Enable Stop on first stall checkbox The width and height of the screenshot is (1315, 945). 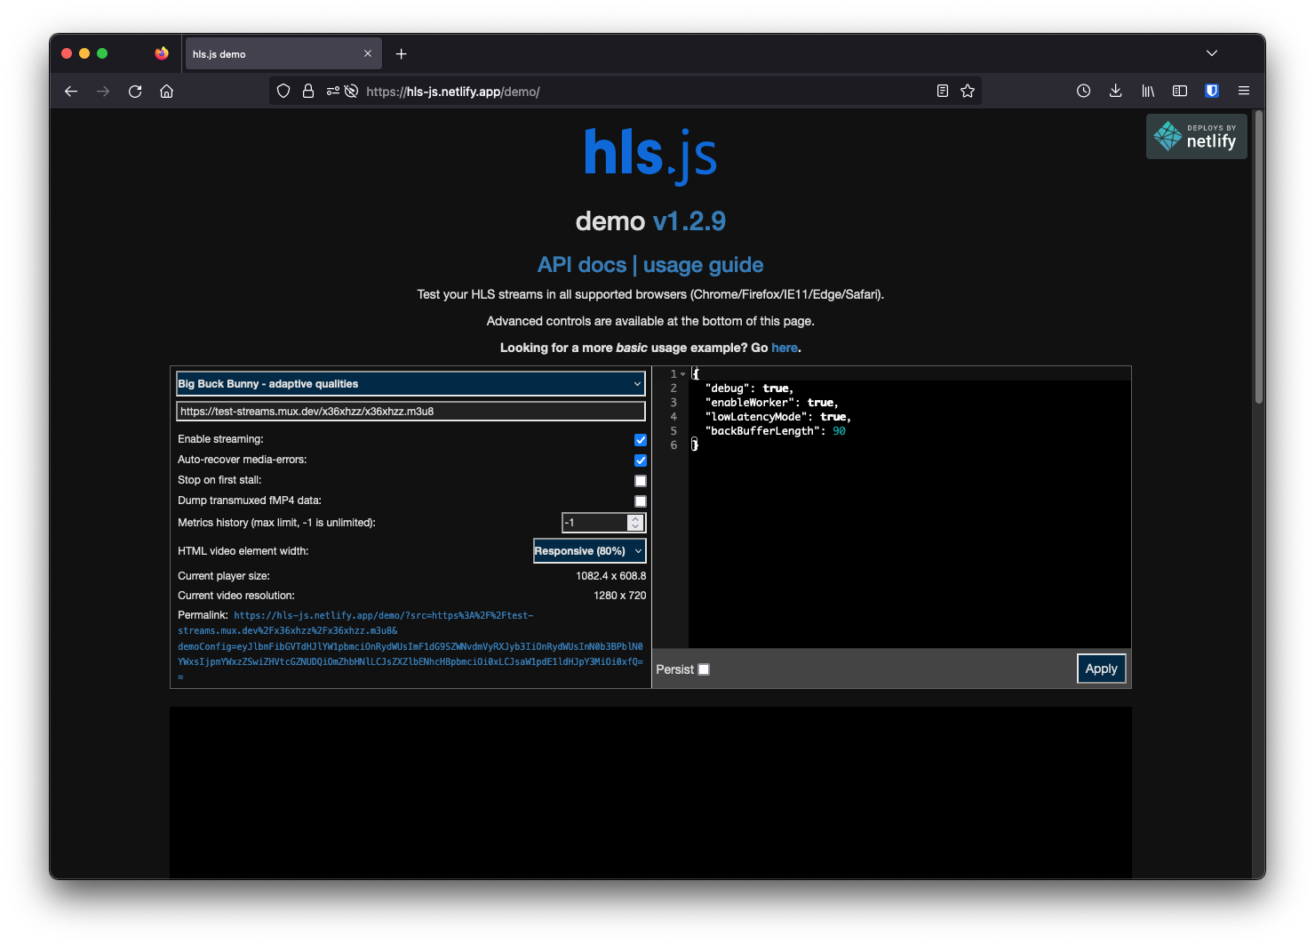click(641, 481)
